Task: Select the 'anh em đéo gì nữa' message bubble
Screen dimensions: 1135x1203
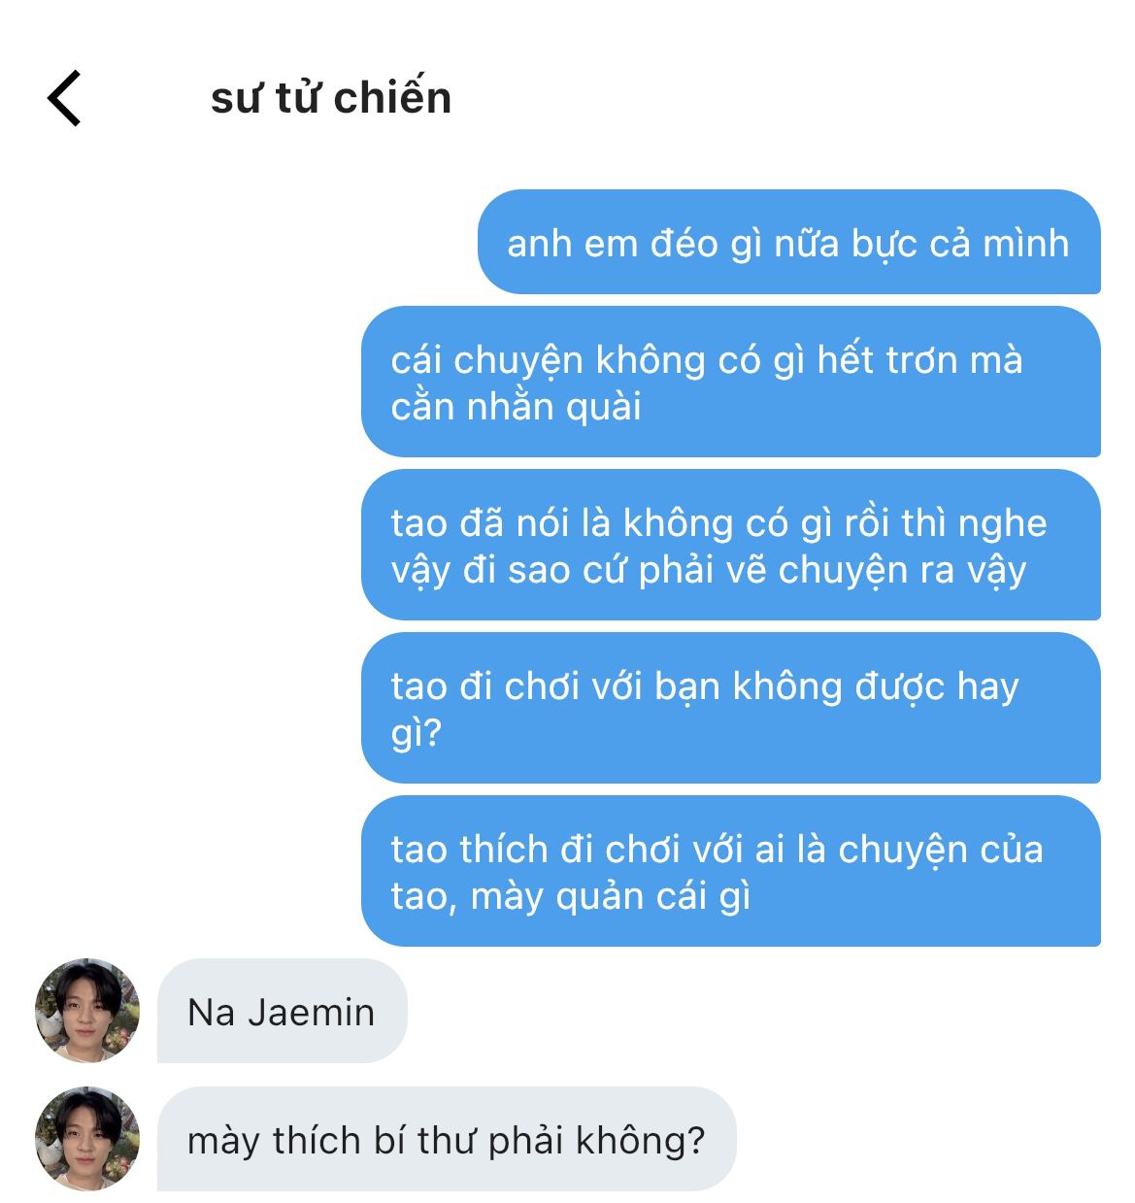Action: pos(788,242)
